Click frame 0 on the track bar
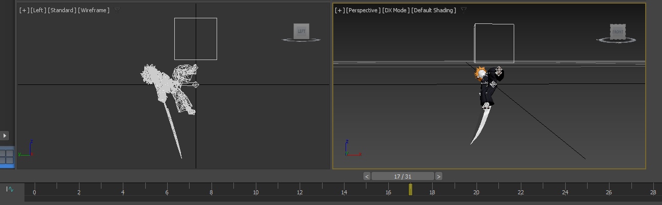662x205 pixels. tap(34, 192)
